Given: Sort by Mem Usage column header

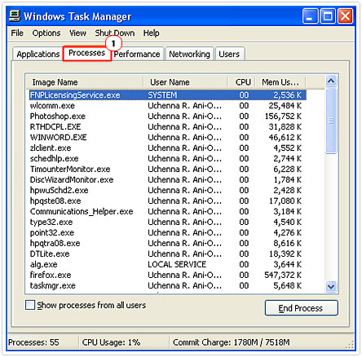Looking at the screenshot, I should tap(280, 82).
